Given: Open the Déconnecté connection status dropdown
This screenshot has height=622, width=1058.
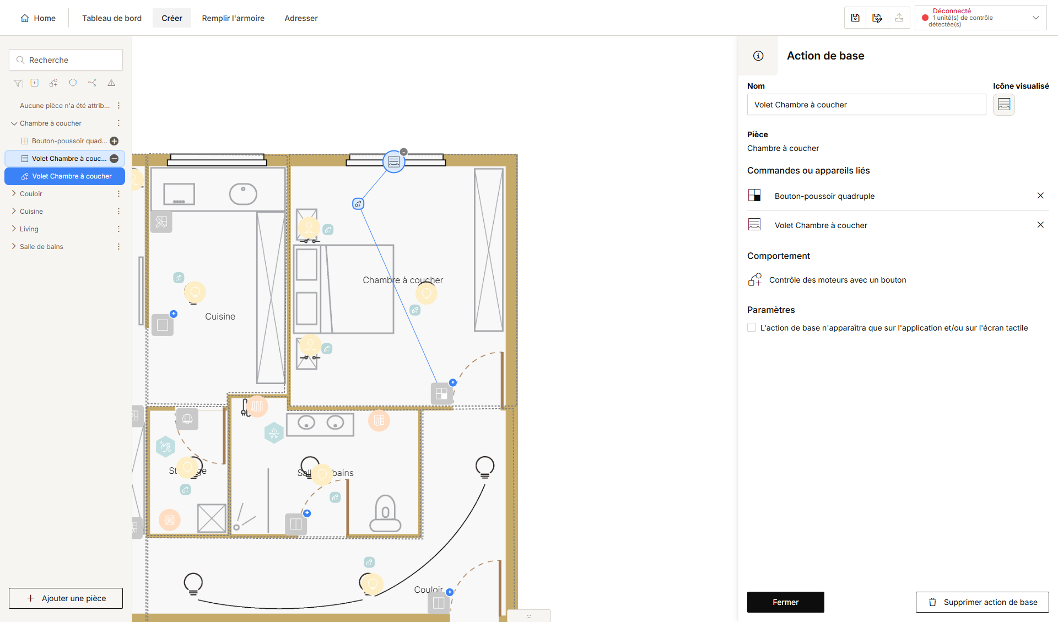Looking at the screenshot, I should click(x=981, y=18).
